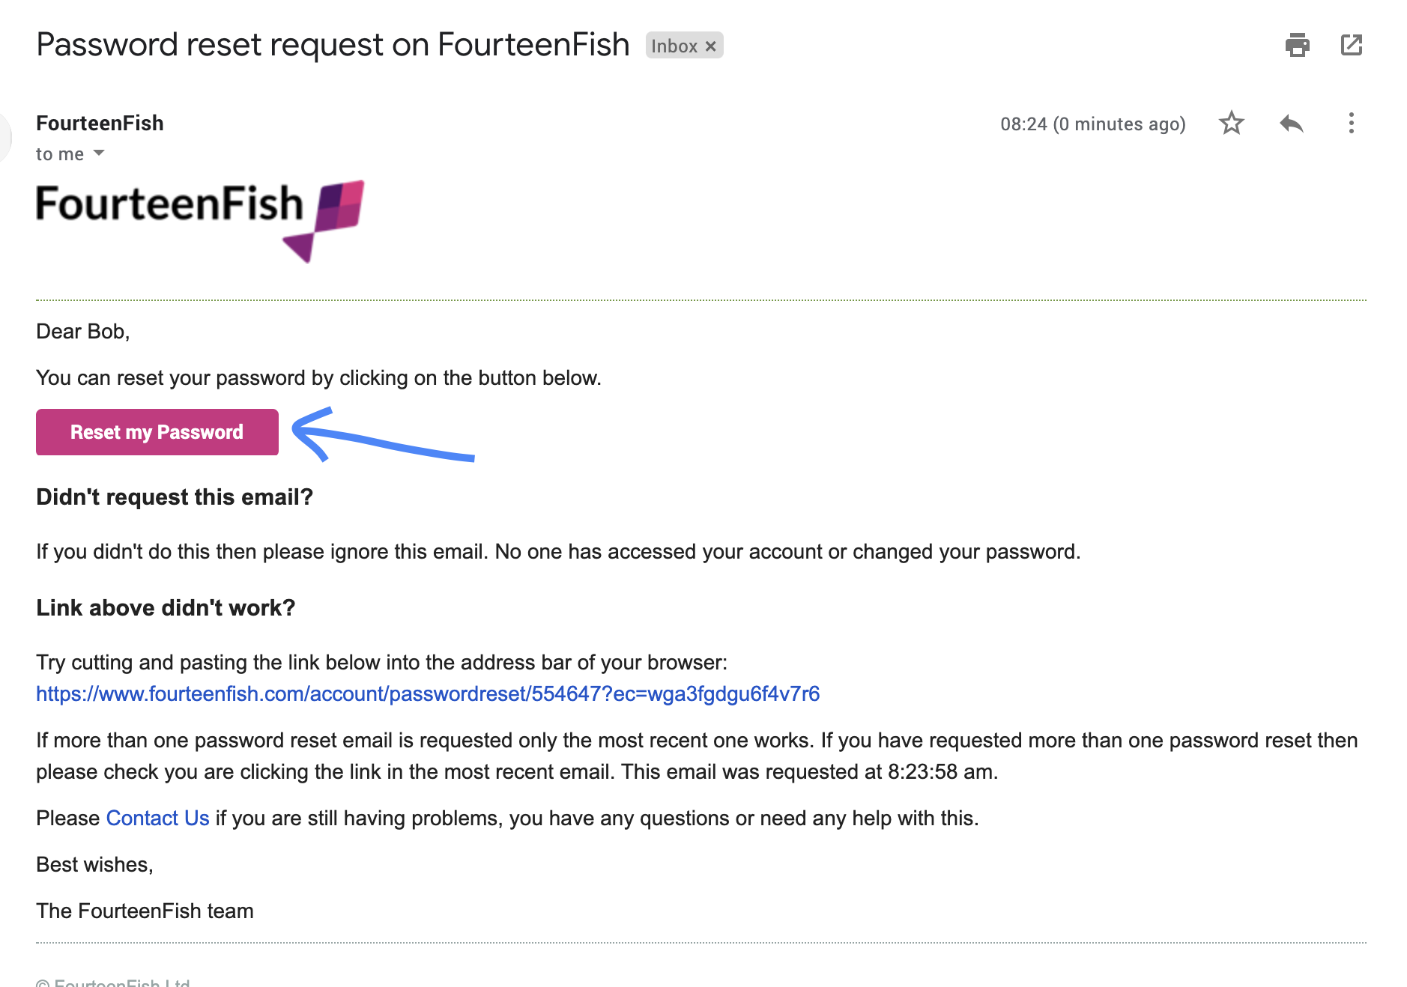Expand recipient details next to 'to me'
1407x987 pixels.
tap(99, 153)
